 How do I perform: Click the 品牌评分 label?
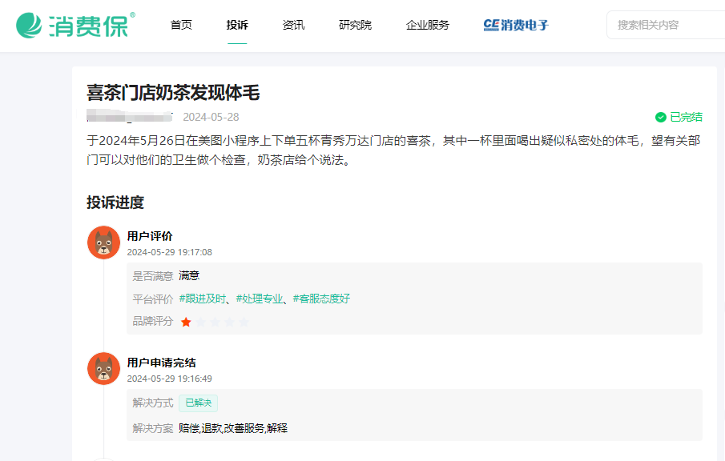(x=153, y=322)
